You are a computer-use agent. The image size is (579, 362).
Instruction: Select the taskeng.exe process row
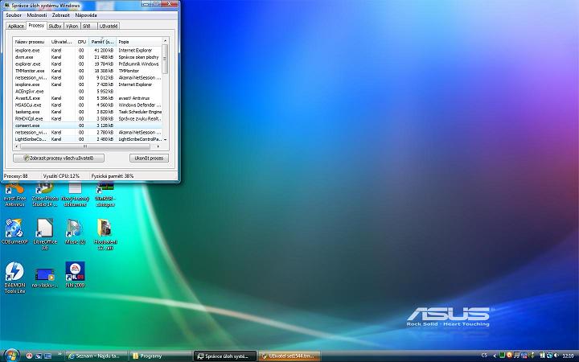[88, 112]
